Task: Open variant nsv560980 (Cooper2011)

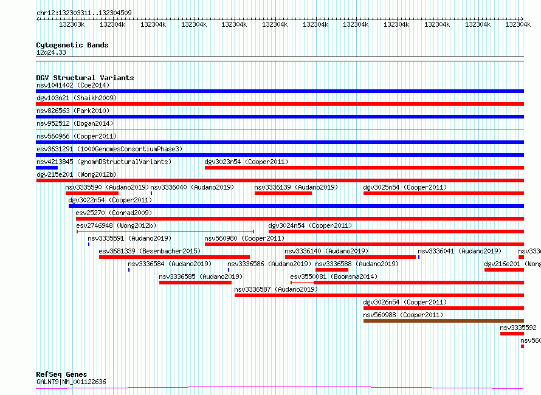Action: [244, 238]
